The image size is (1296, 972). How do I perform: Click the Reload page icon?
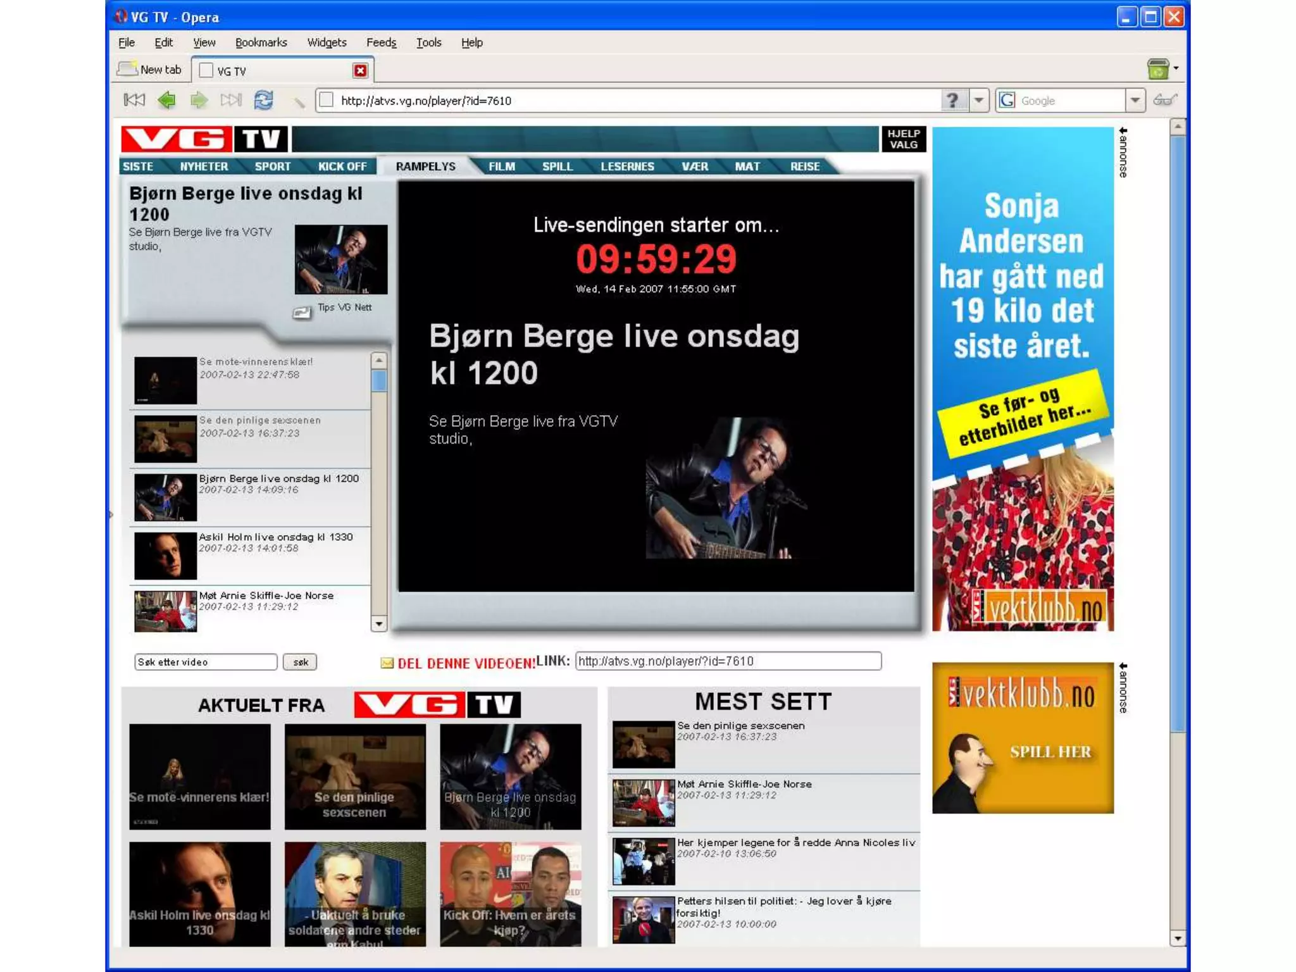click(x=263, y=100)
